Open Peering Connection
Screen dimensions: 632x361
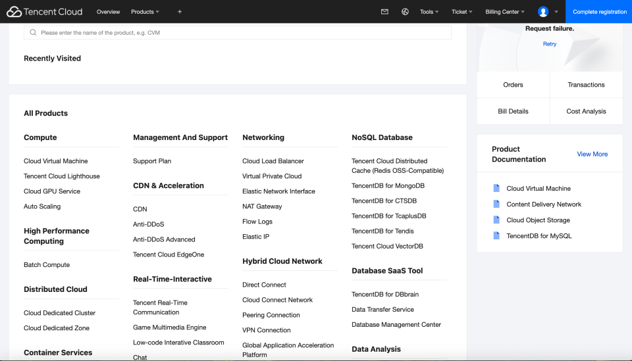[271, 315]
